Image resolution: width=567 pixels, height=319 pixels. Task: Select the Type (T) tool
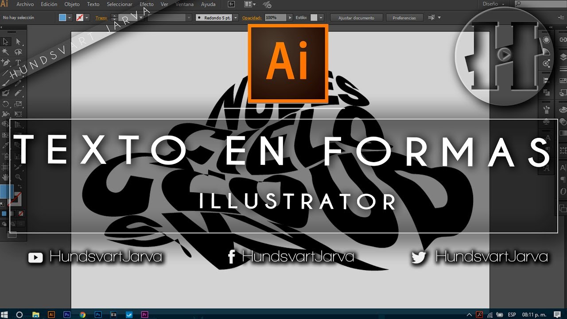[x=18, y=62]
